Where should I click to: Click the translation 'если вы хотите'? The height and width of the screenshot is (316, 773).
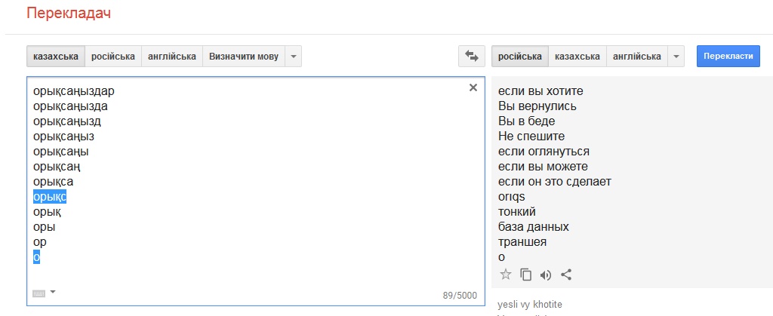tap(540, 91)
